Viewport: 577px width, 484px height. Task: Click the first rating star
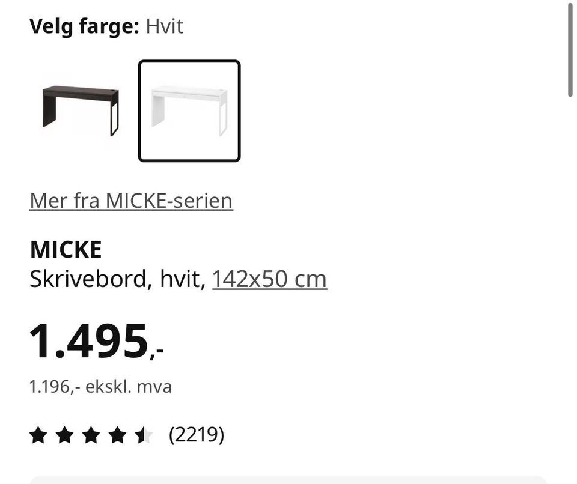click(38, 435)
